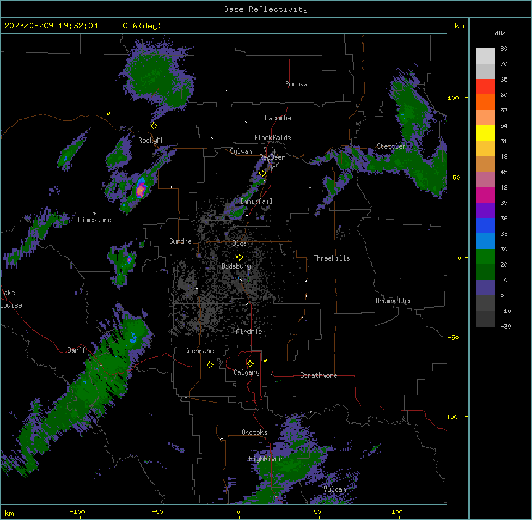Click the white asterisk east of RedDeer
The image size is (532, 520).
310,188
